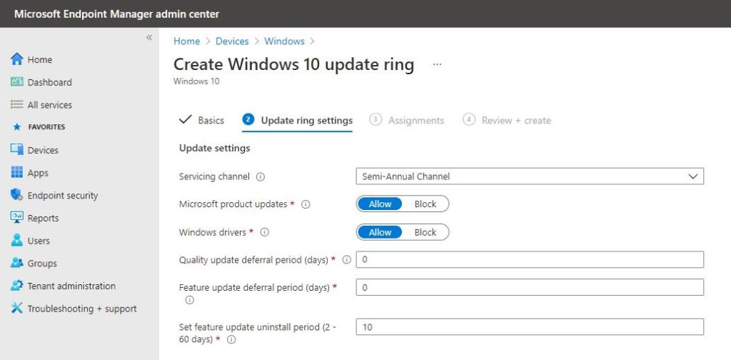
Task: Follow the Devices breadcrumb link
Action: point(232,41)
